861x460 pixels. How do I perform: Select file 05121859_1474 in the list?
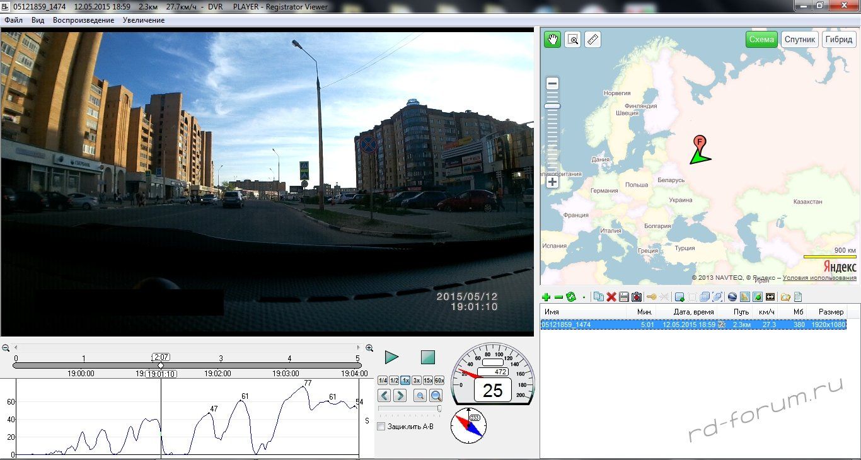click(x=566, y=325)
